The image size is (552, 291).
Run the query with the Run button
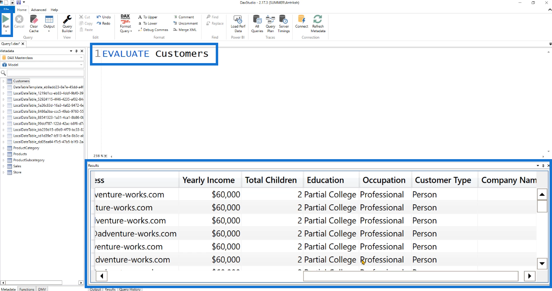(6, 22)
